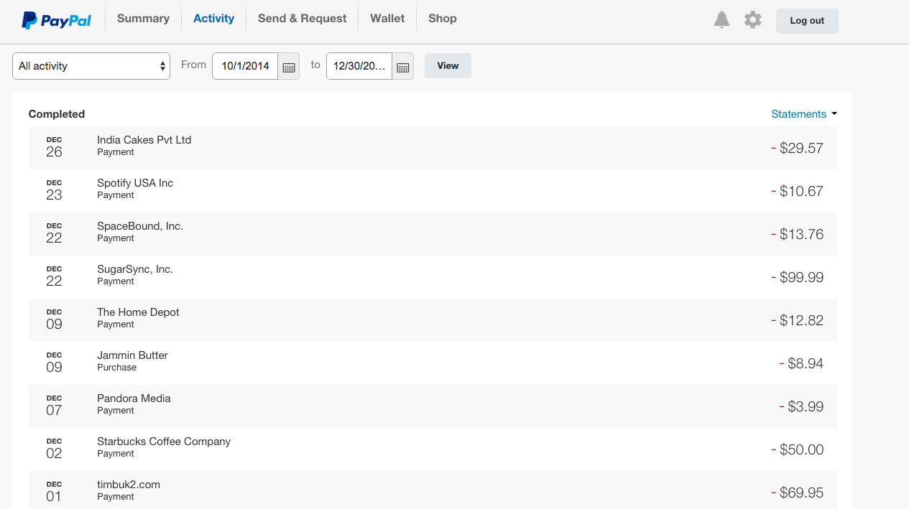Click the From date field 10/1/2014

coord(245,66)
